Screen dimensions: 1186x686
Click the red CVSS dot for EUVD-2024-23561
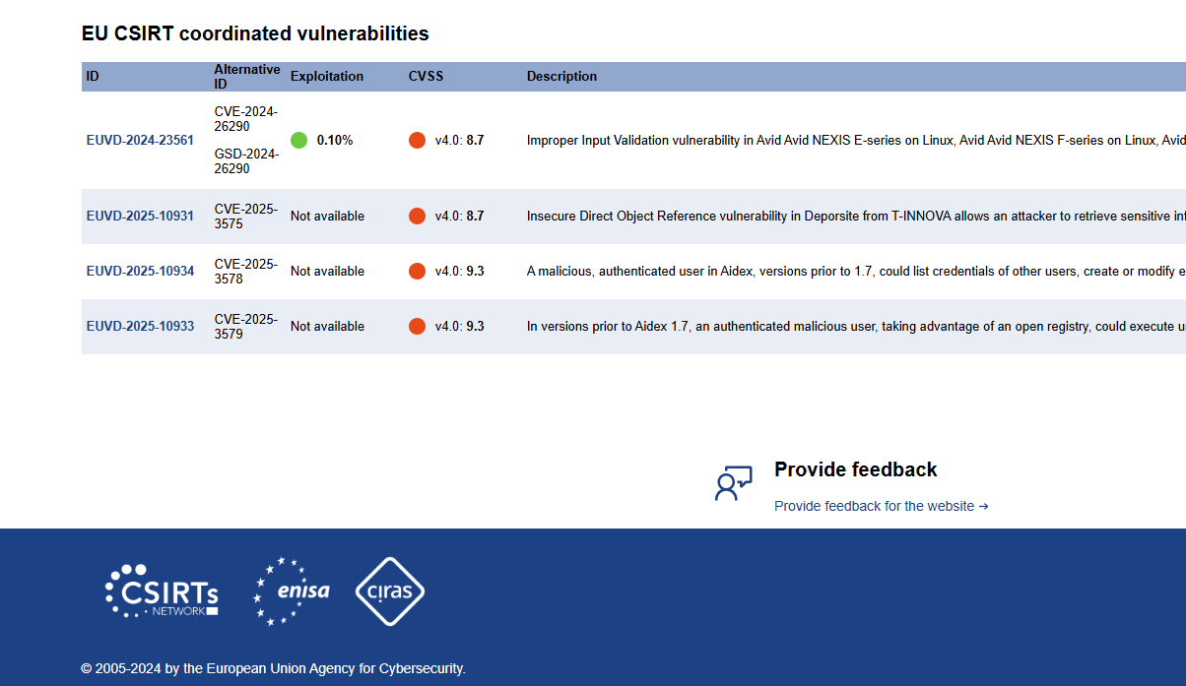[417, 141]
